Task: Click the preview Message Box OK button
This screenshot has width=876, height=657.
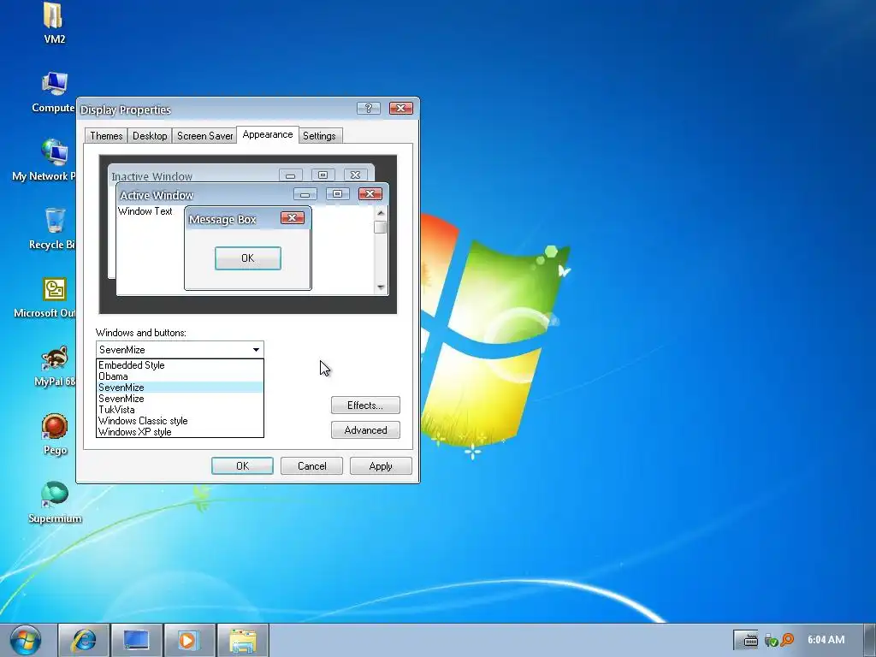Action: (x=248, y=258)
